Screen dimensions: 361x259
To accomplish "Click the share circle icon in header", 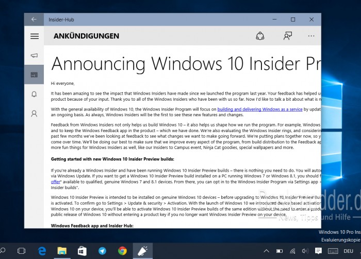I will click(260, 36).
